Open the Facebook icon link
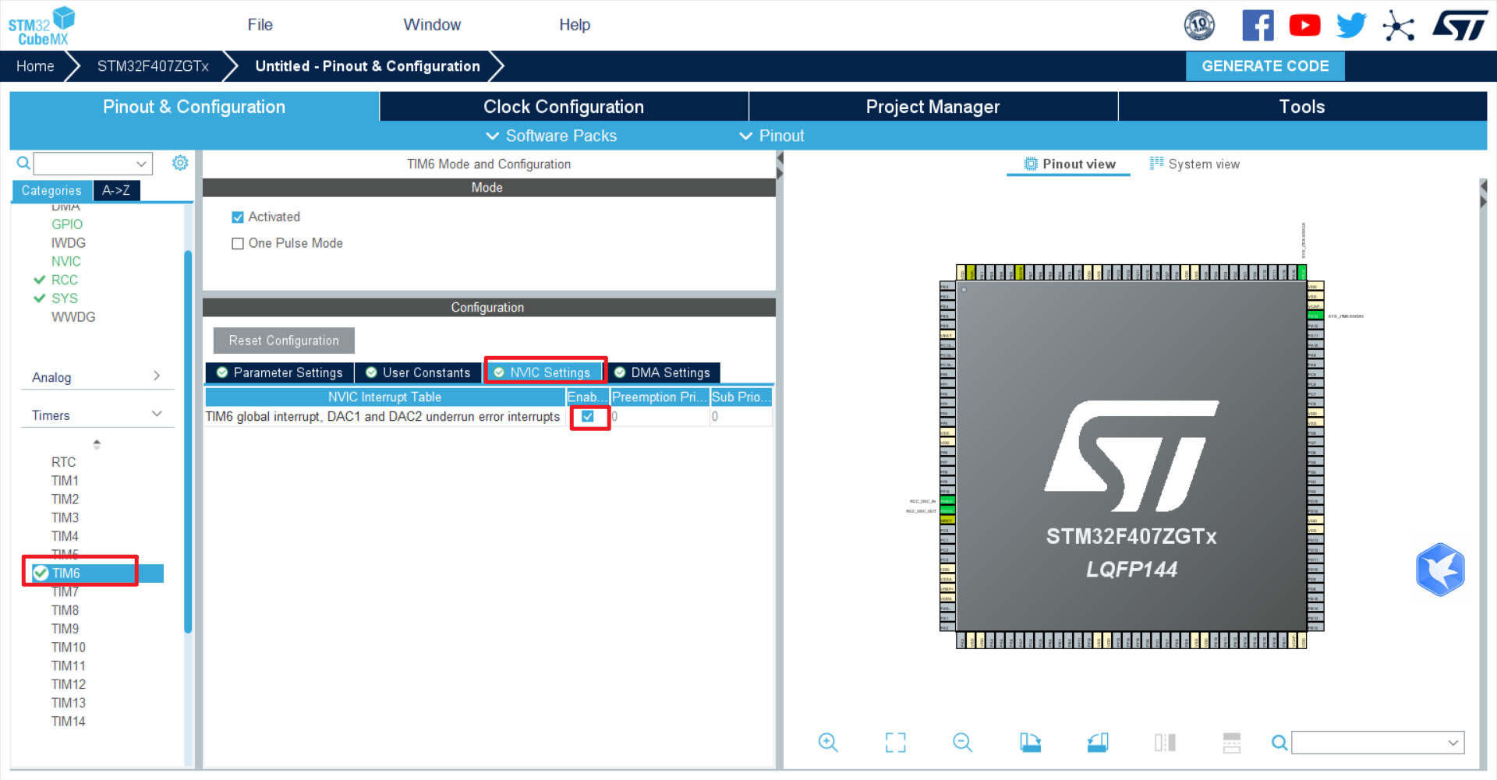 point(1258,25)
